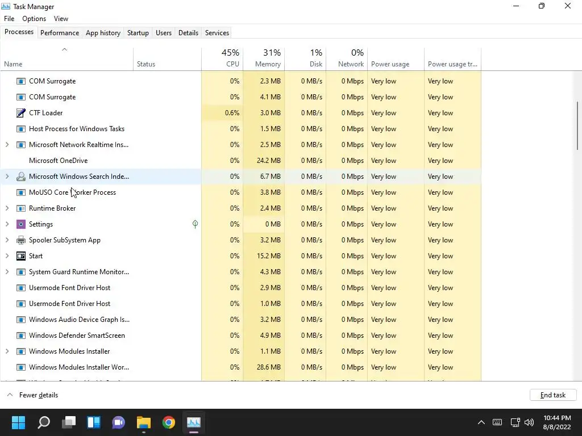
Task: Click the process list vertical scrollbar thumb
Action: click(x=577, y=125)
